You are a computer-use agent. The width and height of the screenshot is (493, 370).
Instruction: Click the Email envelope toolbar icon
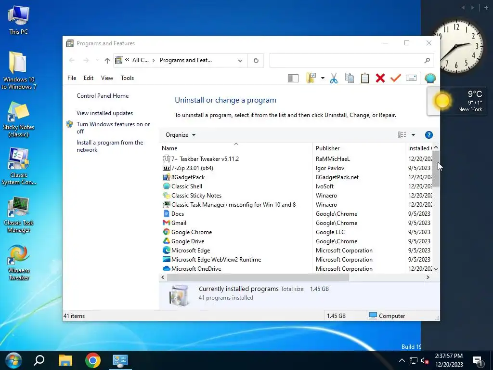411,78
